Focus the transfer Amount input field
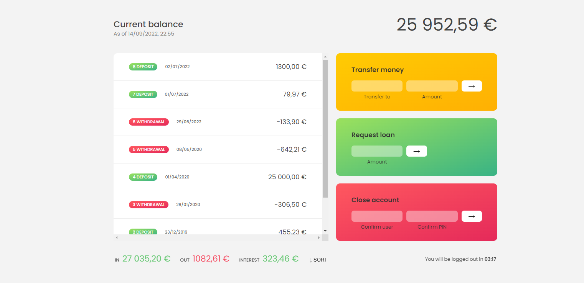584x283 pixels. [x=432, y=86]
